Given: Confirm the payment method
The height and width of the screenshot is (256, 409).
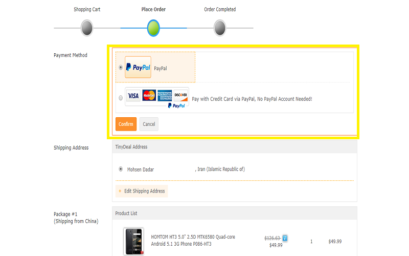Looking at the screenshot, I should click(126, 124).
